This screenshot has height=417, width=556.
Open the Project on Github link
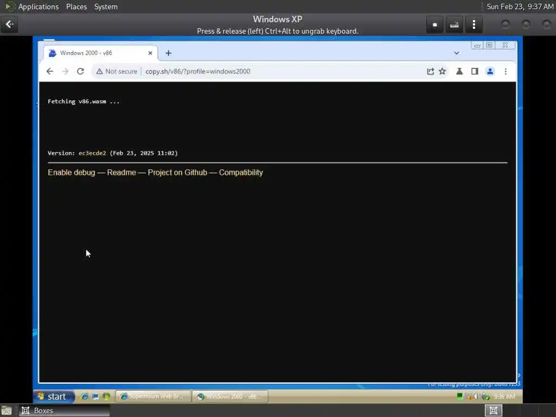coord(178,172)
